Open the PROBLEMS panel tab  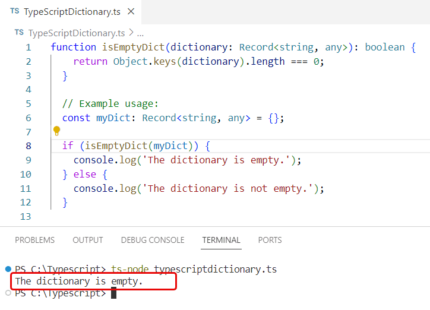pyautogui.click(x=35, y=240)
